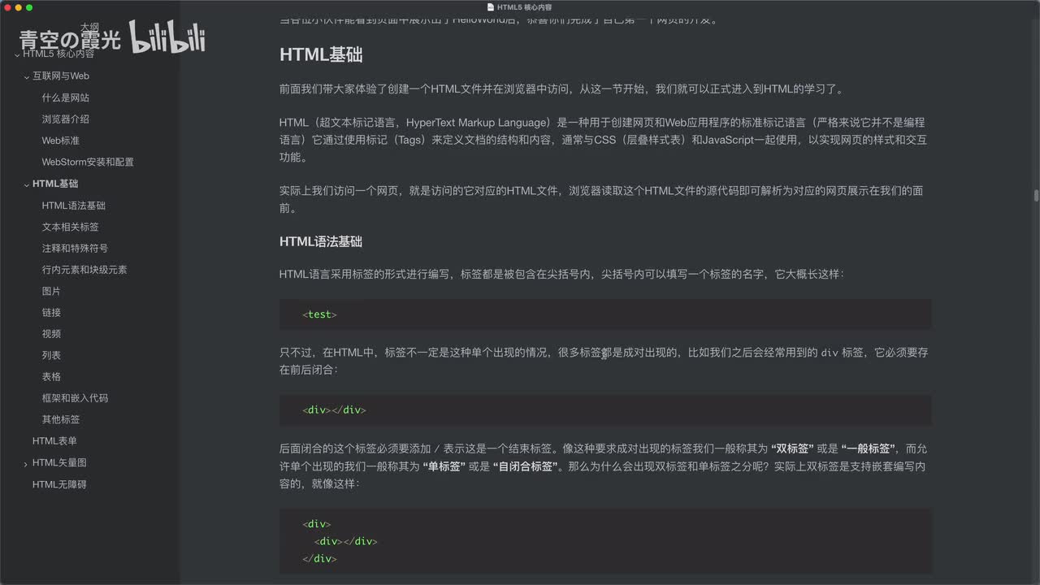Open HTML表单 outline entry
1040x585 pixels.
(54, 440)
